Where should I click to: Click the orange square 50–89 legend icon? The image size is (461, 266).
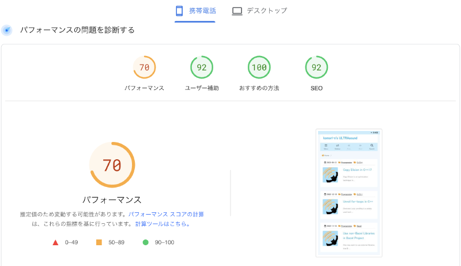point(99,242)
